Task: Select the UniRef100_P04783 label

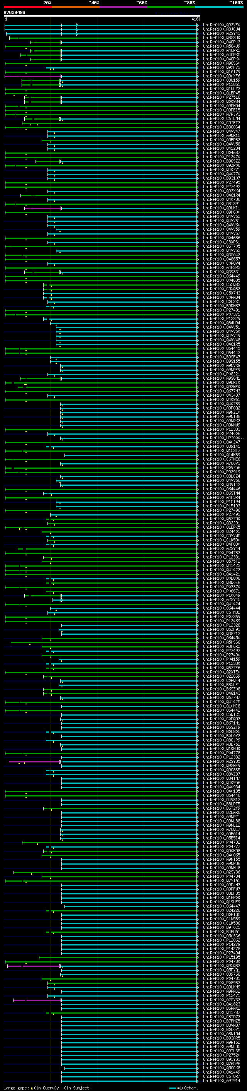Action: point(222,553)
